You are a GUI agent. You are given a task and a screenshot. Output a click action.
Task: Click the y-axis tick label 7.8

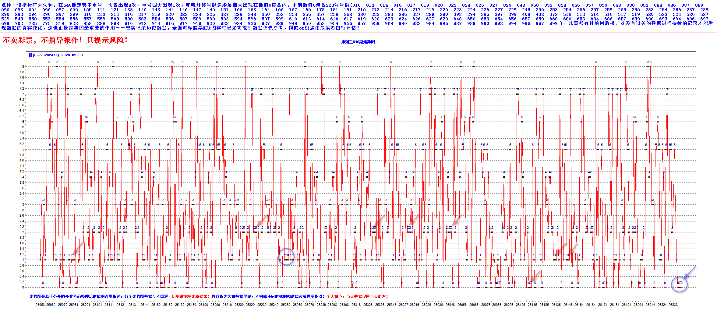tap(22, 72)
